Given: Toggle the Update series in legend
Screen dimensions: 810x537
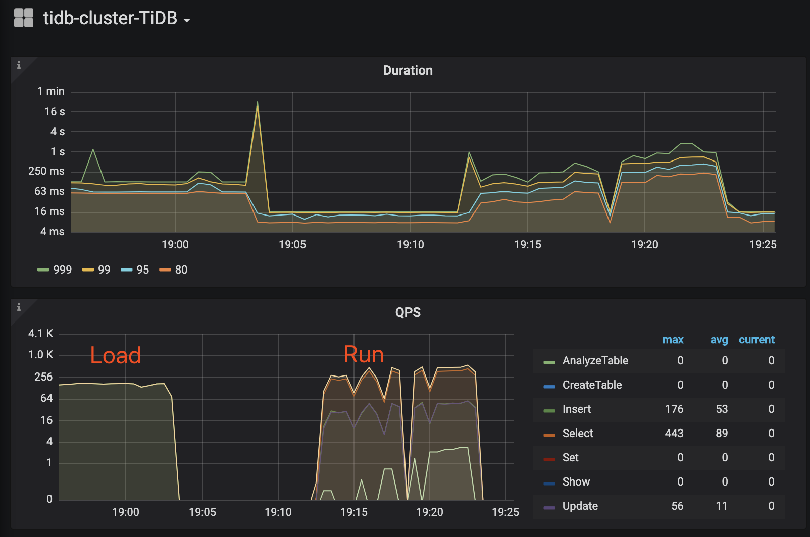Looking at the screenshot, I should [580, 506].
